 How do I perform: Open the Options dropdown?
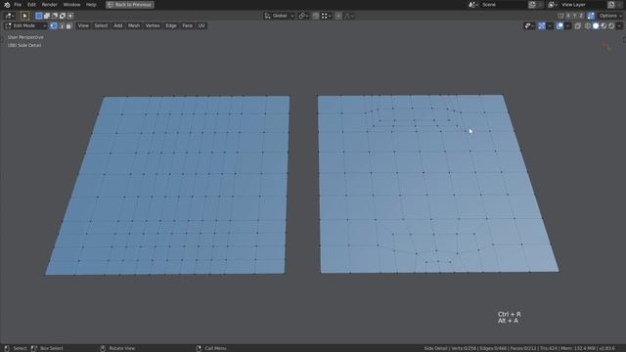click(x=610, y=16)
